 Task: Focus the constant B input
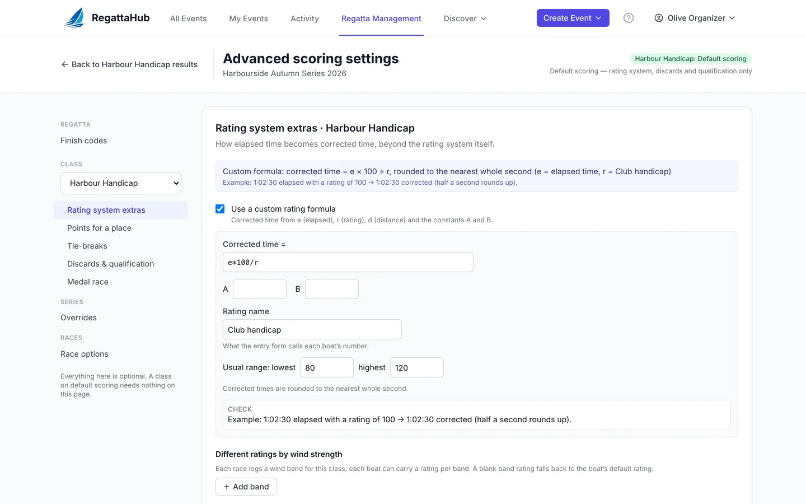[x=332, y=289]
